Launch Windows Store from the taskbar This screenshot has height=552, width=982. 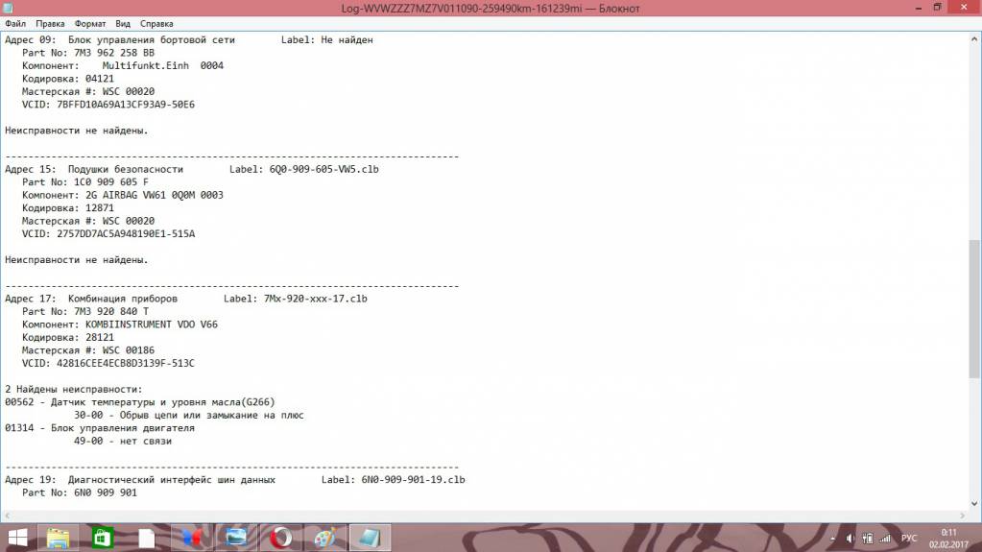103,538
